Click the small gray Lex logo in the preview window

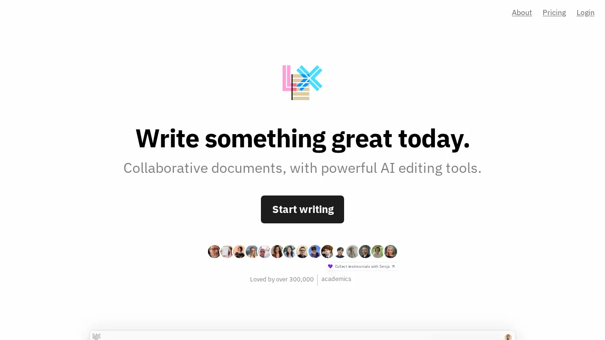pos(96,336)
